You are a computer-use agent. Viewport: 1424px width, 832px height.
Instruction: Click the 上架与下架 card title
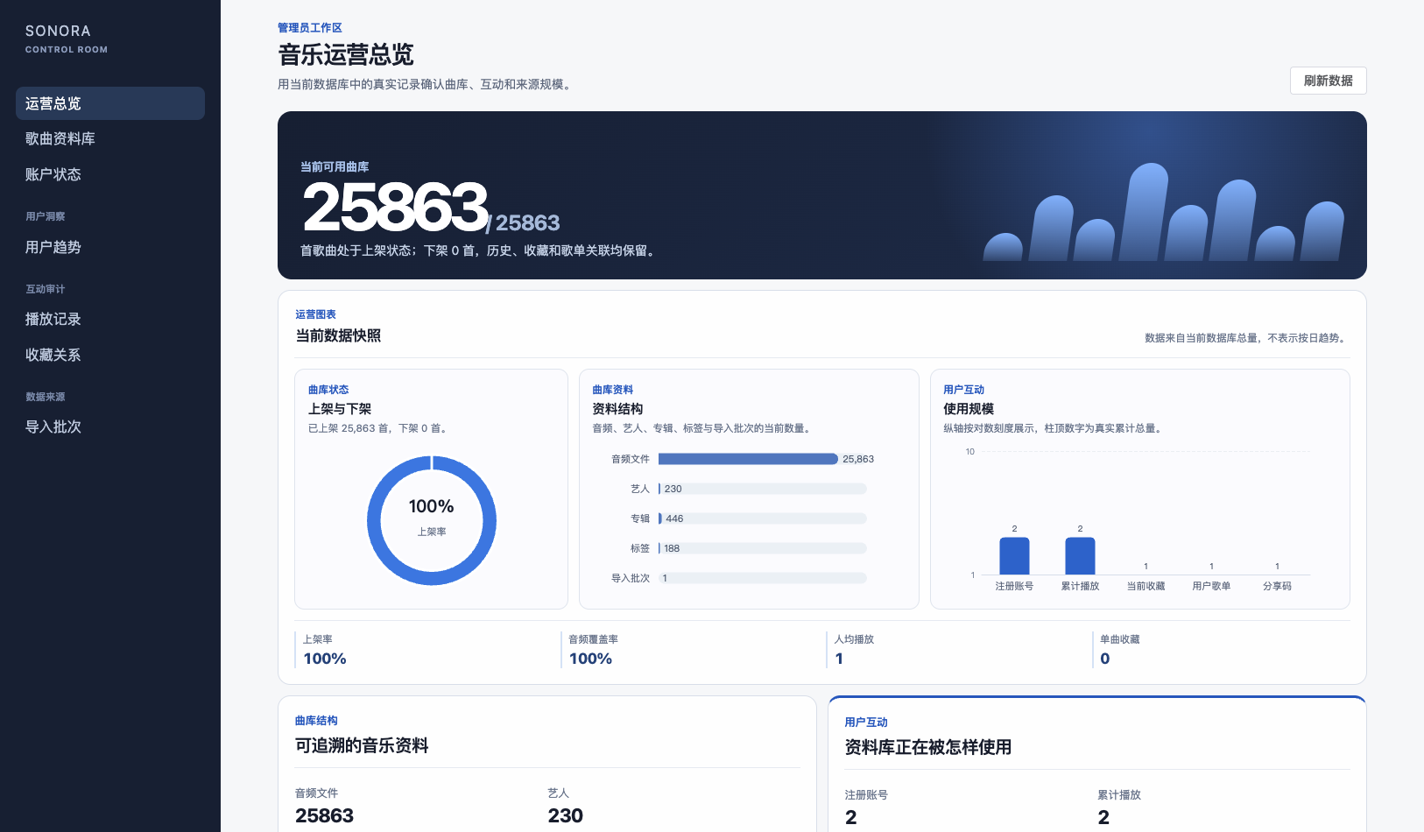340,409
